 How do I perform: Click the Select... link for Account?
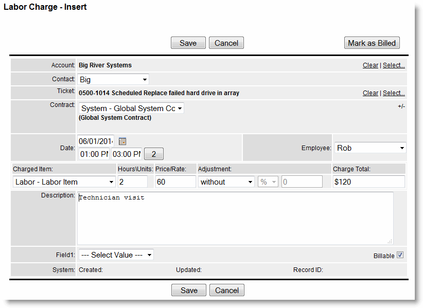point(394,65)
